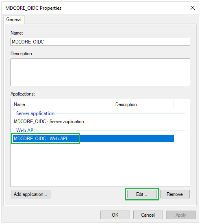Edit the selected Web API application
The height and width of the screenshot is (224, 202).
pyautogui.click(x=142, y=194)
